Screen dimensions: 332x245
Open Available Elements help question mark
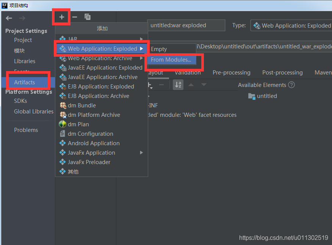pos(291,85)
